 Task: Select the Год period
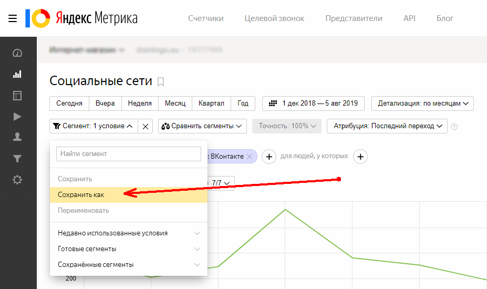[x=243, y=104]
